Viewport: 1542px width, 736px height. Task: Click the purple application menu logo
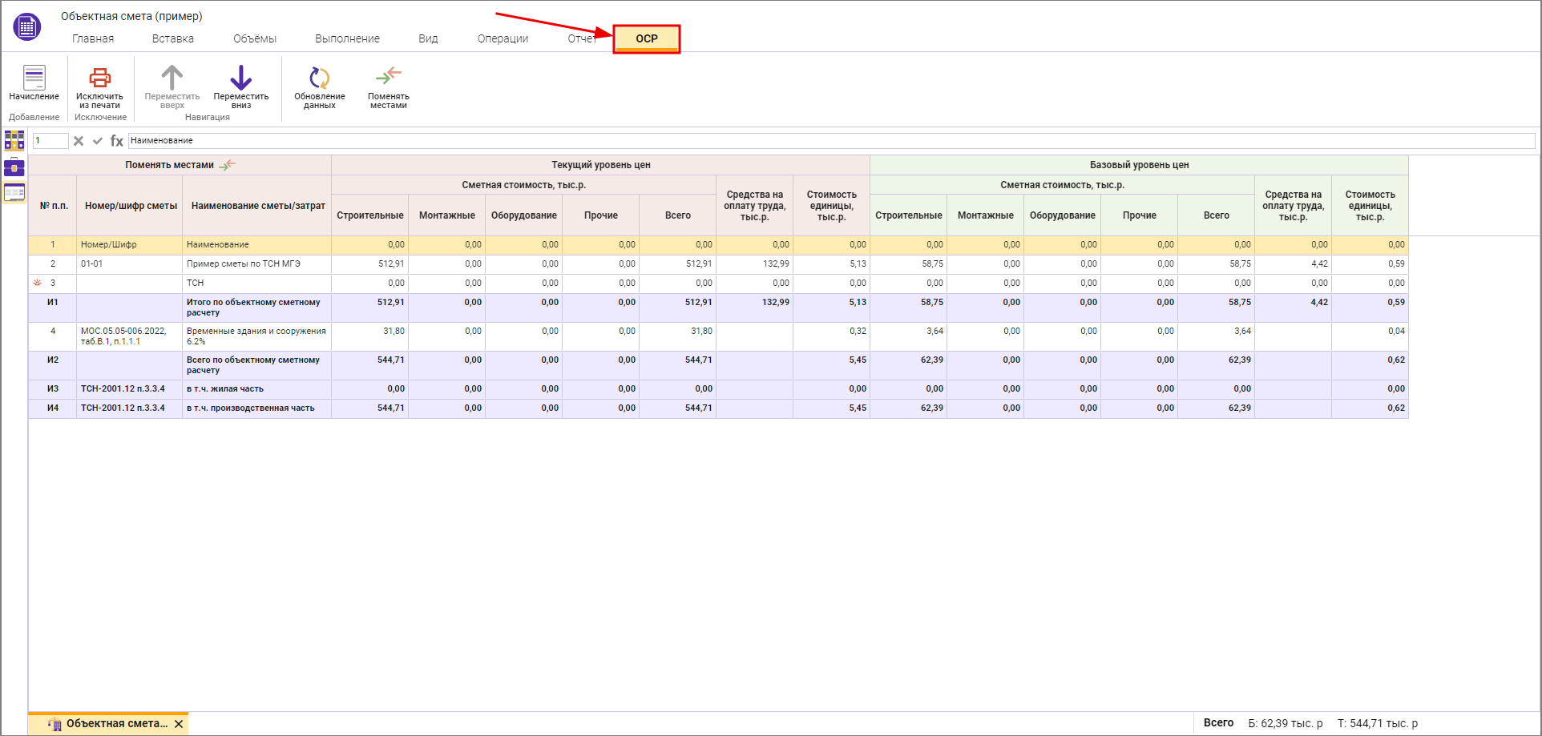point(26,27)
